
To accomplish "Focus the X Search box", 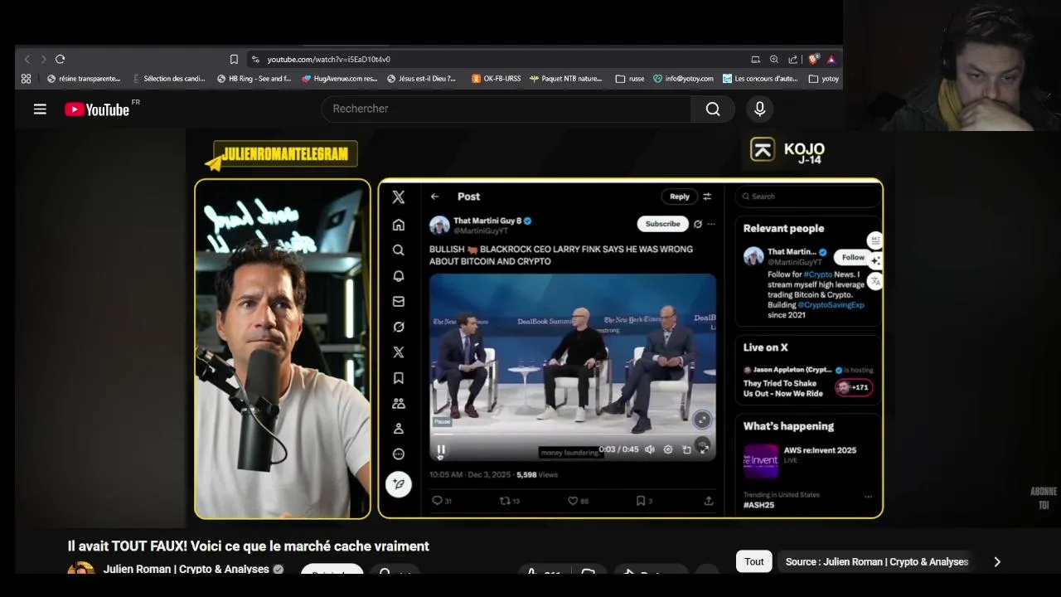I will (807, 197).
